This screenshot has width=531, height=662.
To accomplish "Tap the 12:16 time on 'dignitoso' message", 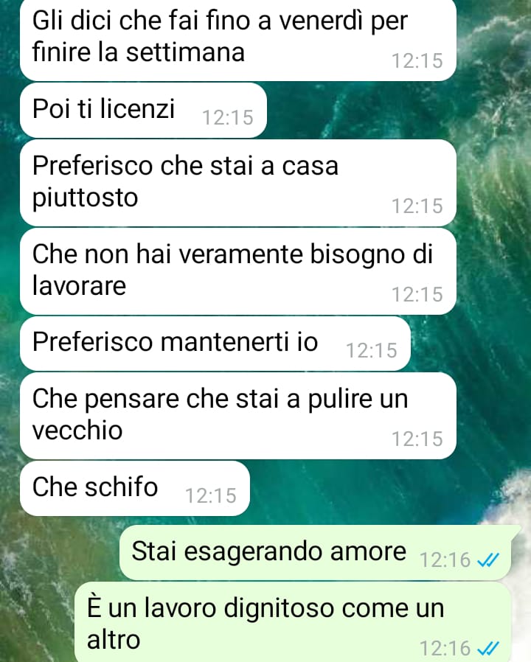I will (x=445, y=648).
